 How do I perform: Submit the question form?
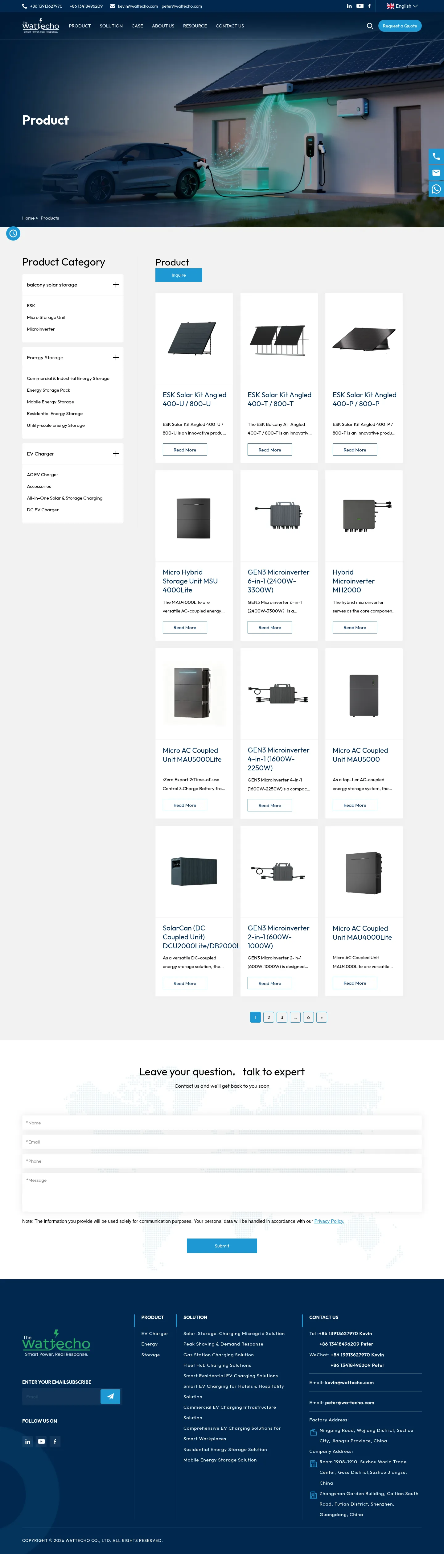(222, 1246)
